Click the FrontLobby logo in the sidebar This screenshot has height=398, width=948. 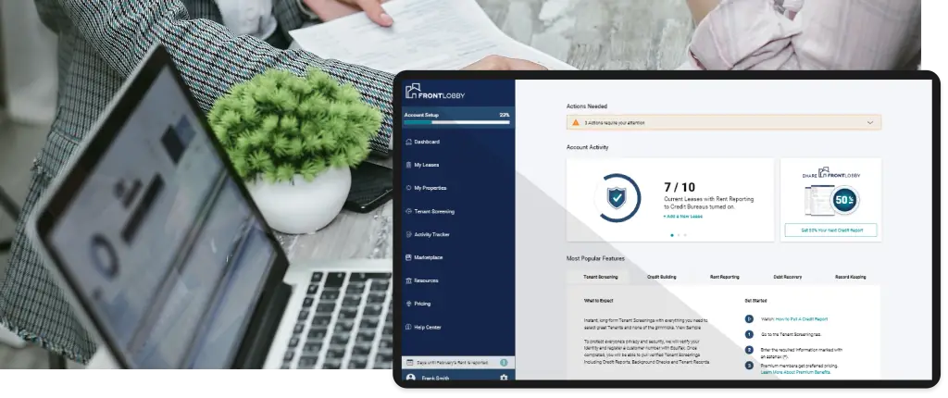click(435, 92)
